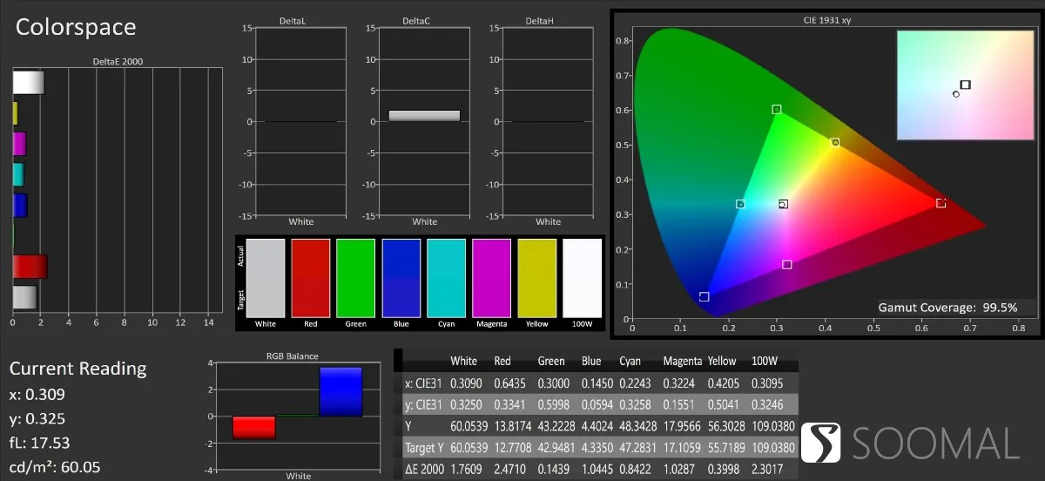This screenshot has width=1045, height=481.
Task: Select the 100W color swatch
Action: point(583,278)
